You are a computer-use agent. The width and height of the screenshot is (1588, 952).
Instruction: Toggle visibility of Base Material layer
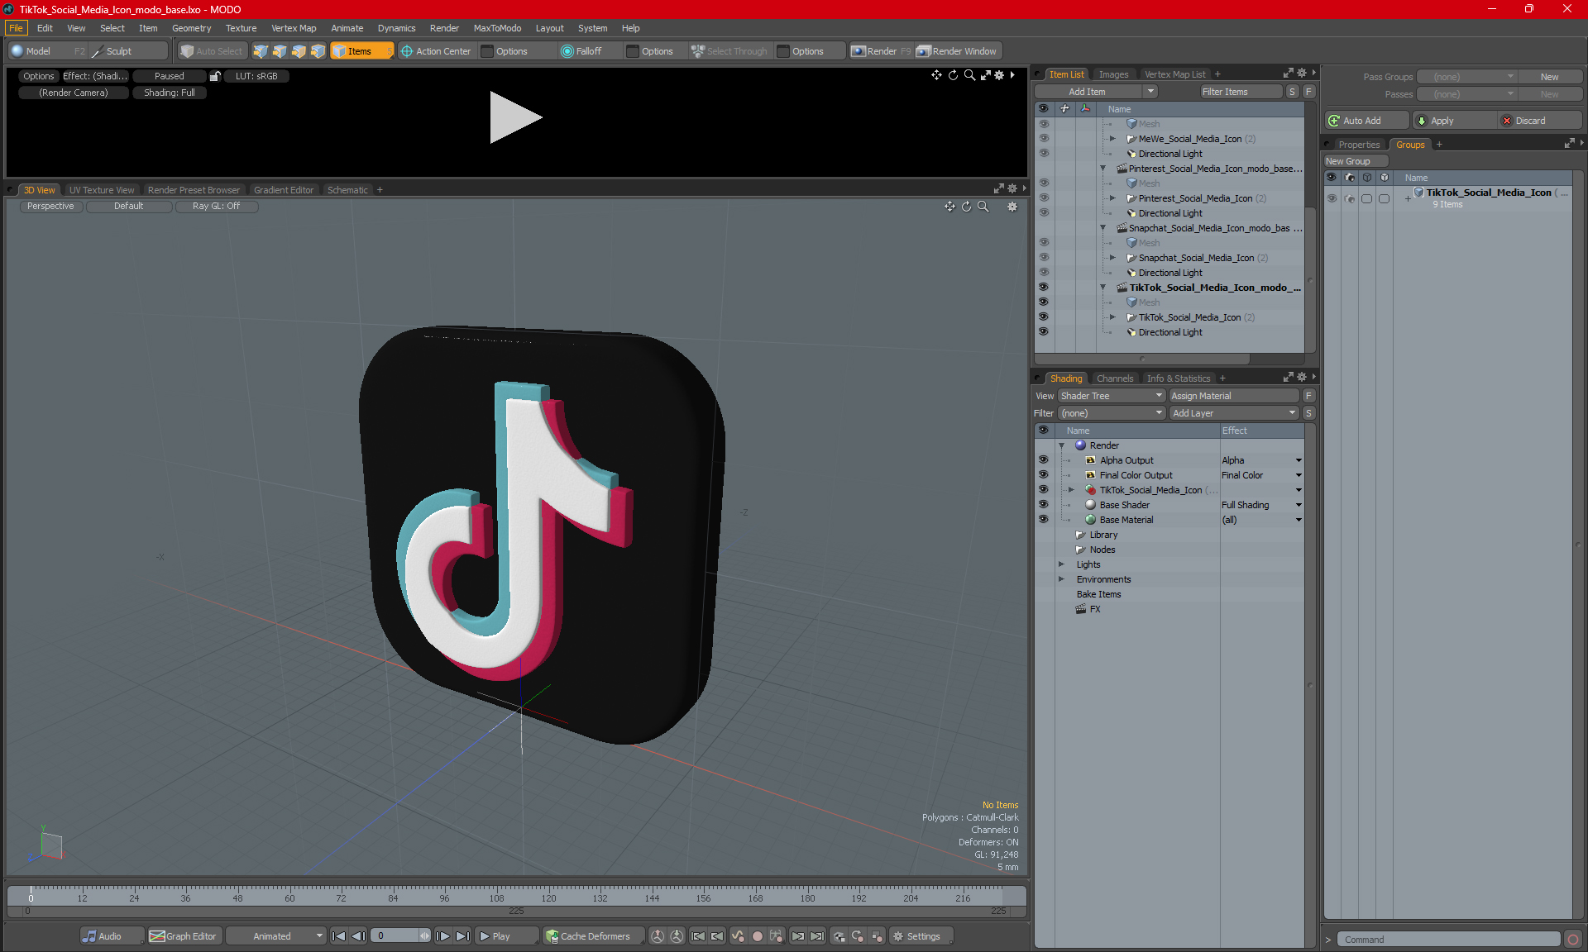point(1043,520)
